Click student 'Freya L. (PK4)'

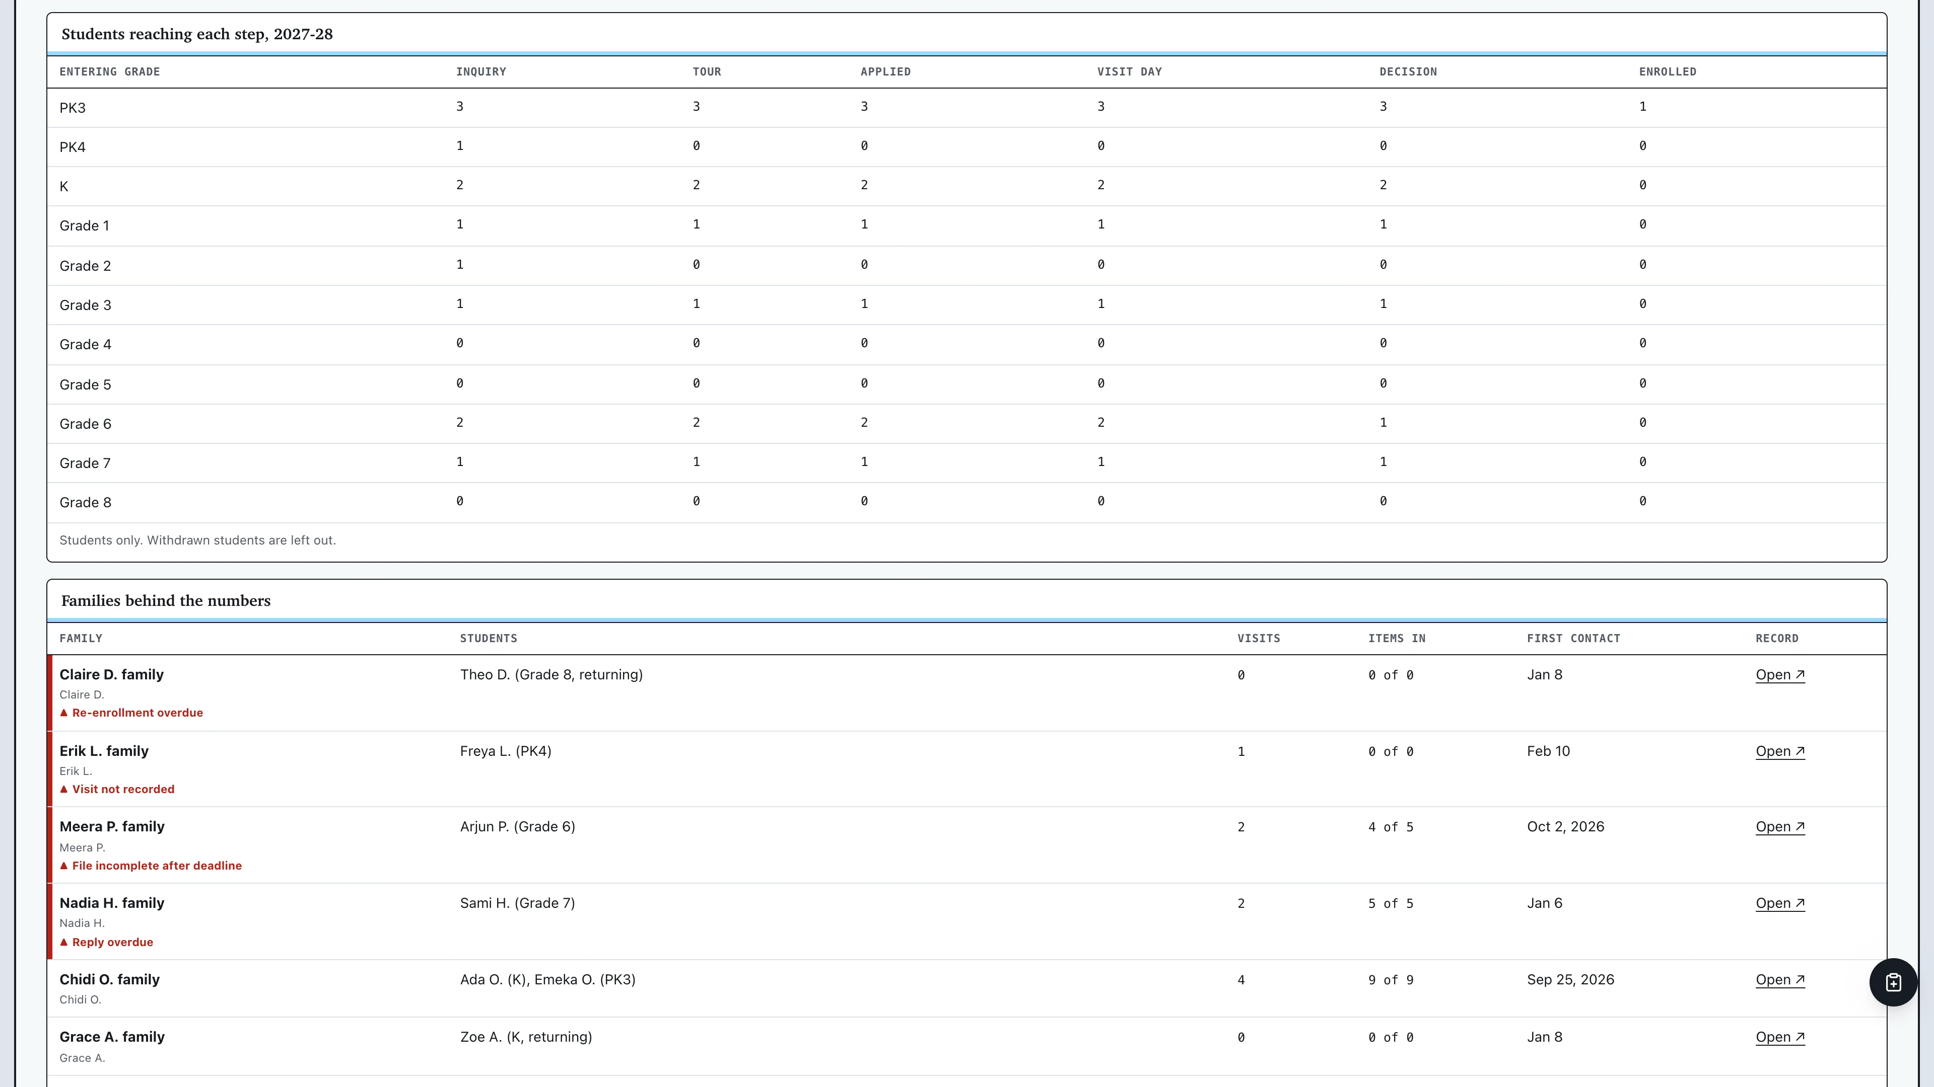point(505,751)
